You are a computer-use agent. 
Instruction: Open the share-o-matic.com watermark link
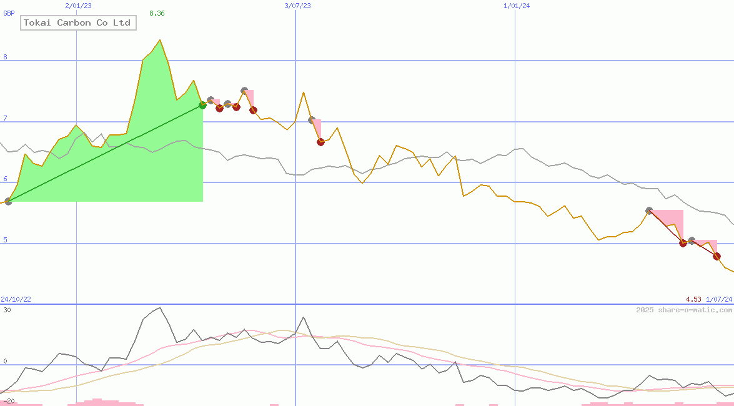click(684, 310)
